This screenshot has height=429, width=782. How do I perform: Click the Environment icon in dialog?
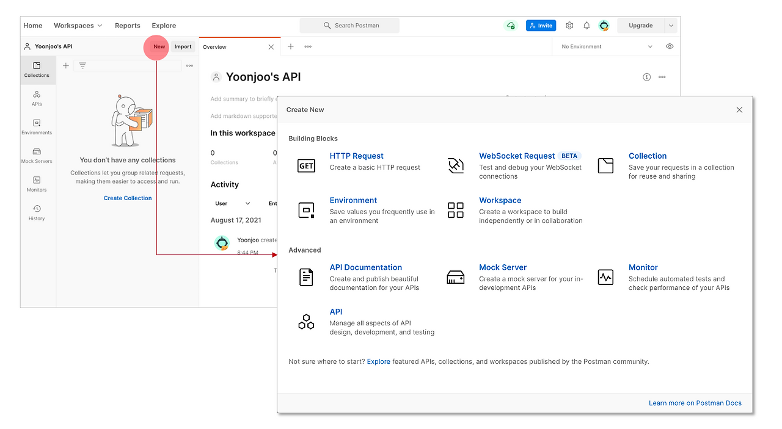(x=306, y=210)
